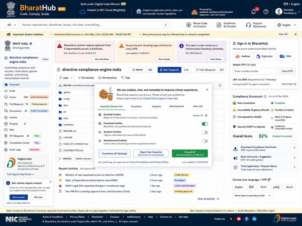Click the commit info icon at row end
This screenshot has height=226, width=302.
coord(220,85)
